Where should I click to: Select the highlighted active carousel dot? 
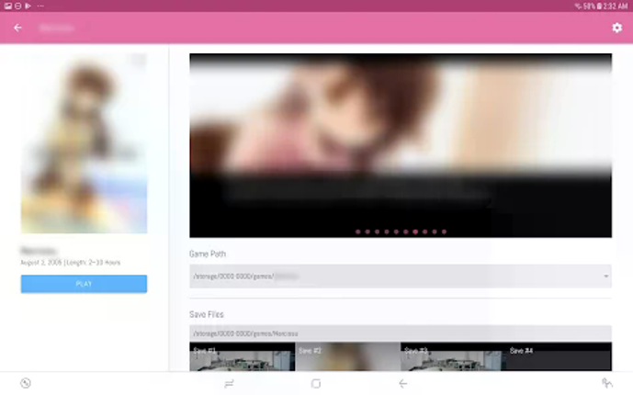[415, 231]
